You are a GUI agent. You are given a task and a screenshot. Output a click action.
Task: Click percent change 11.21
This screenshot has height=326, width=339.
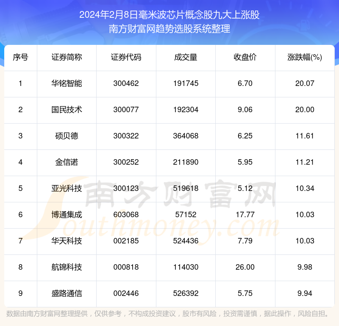point(305,162)
